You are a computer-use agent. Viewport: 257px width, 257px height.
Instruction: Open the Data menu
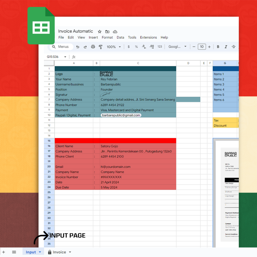(120, 37)
